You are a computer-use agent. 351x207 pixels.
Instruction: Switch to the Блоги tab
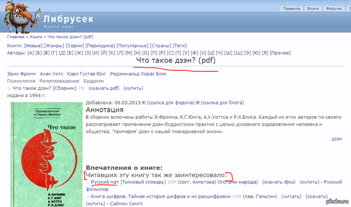[x=313, y=9]
